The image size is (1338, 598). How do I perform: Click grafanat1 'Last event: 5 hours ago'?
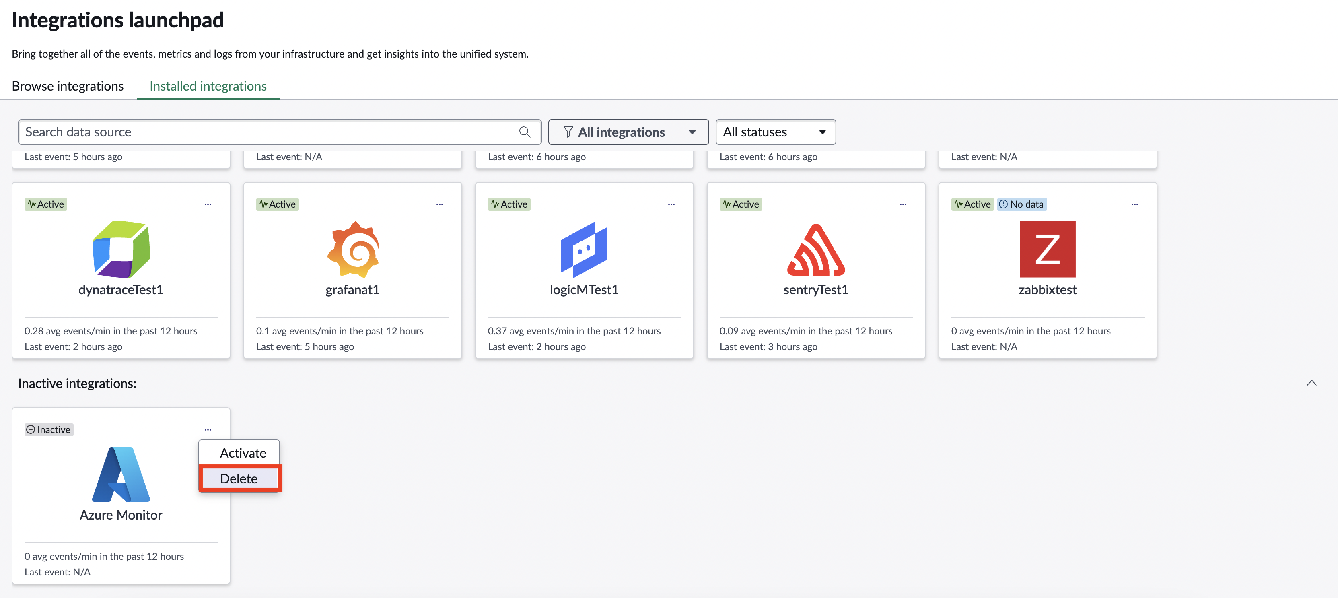[305, 346]
